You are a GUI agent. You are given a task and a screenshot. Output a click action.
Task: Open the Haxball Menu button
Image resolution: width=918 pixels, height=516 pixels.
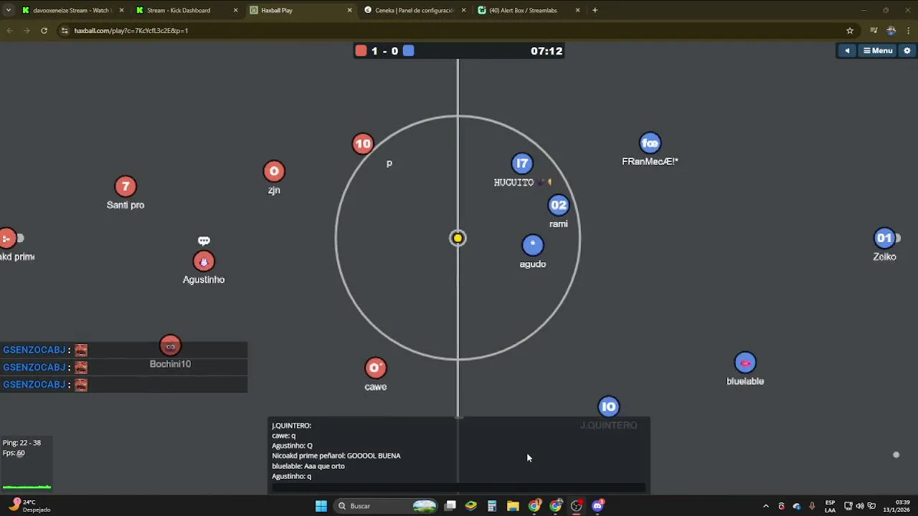pyautogui.click(x=878, y=51)
